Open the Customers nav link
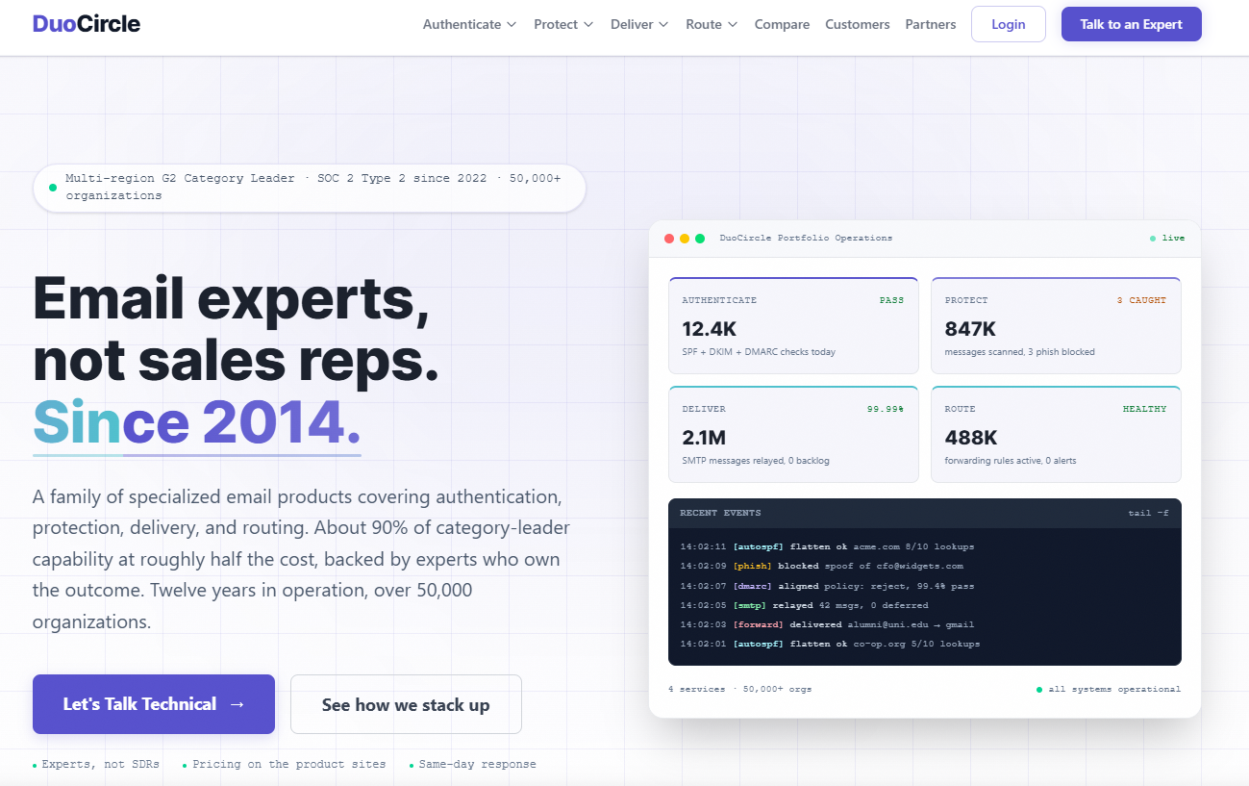The height and width of the screenshot is (786, 1249). click(858, 24)
